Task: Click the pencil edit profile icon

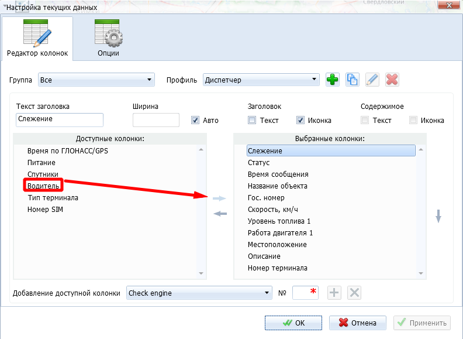Action: pyautogui.click(x=372, y=80)
